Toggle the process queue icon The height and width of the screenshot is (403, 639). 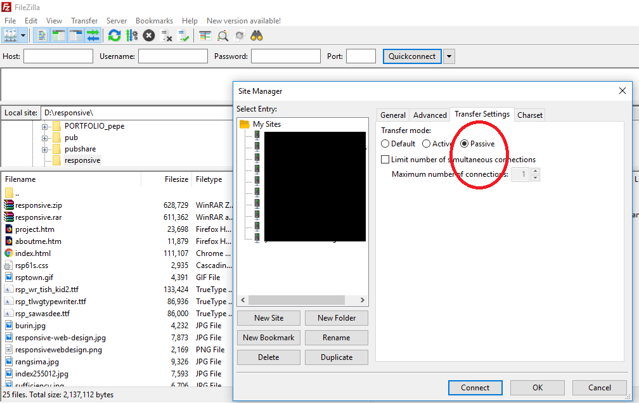(x=132, y=35)
